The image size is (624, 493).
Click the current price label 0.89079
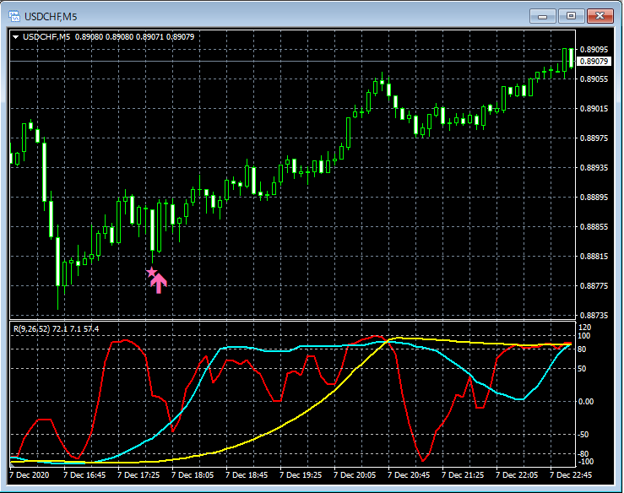click(595, 62)
